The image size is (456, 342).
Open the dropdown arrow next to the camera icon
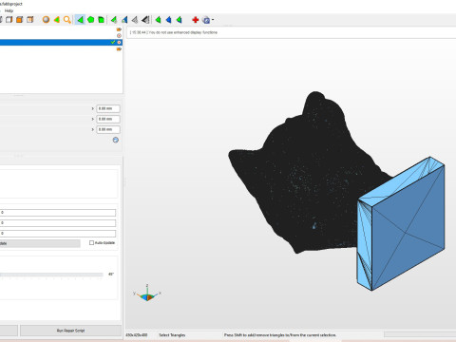point(213,20)
